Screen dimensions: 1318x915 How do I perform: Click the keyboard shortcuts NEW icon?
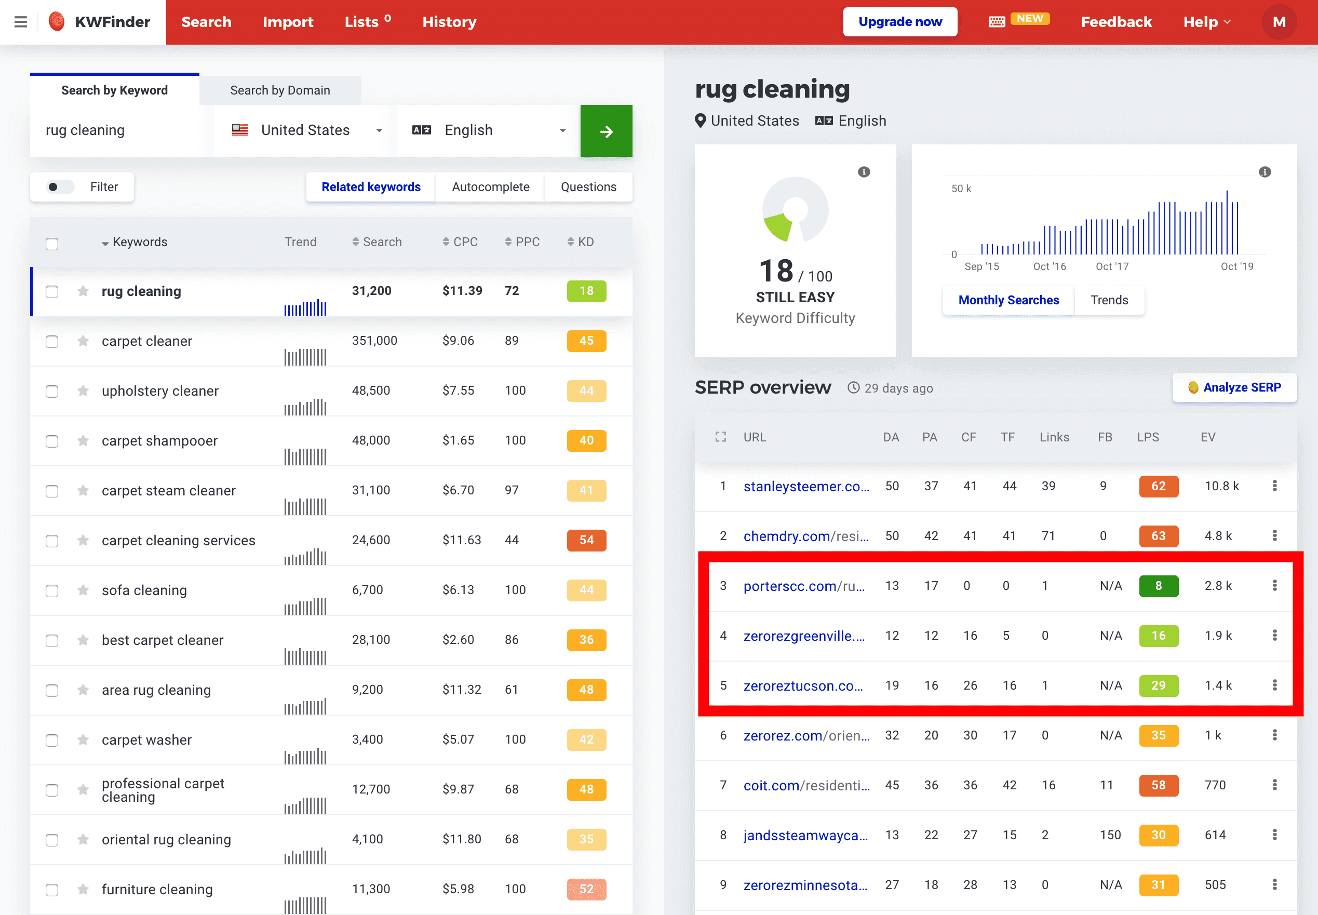997,22
